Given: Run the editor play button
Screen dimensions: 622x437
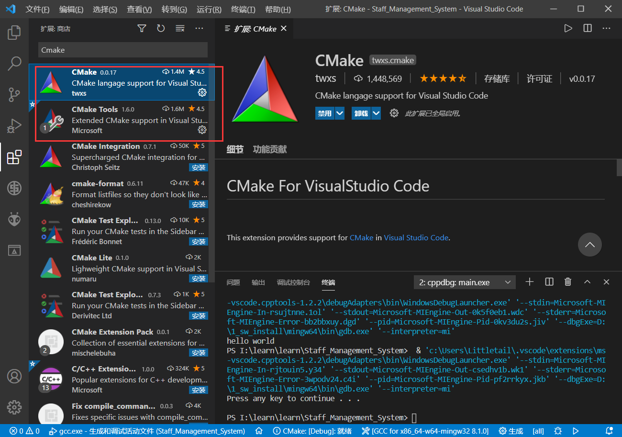Looking at the screenshot, I should pyautogui.click(x=568, y=29).
